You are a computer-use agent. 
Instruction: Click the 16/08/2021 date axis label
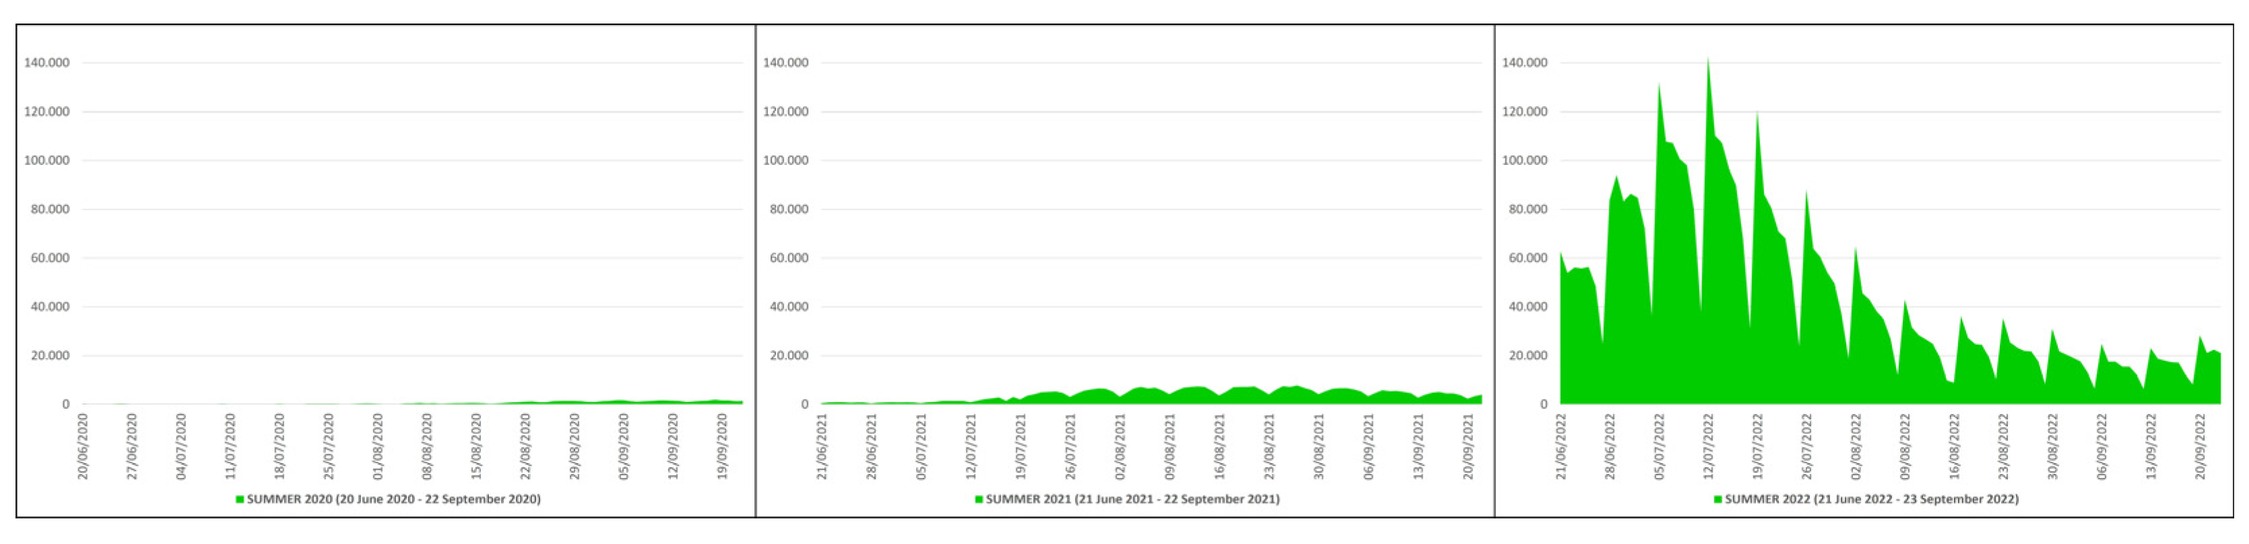point(1220,446)
